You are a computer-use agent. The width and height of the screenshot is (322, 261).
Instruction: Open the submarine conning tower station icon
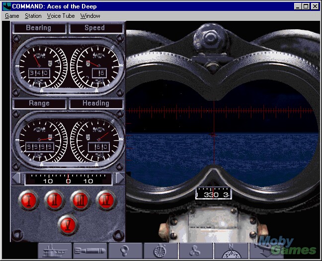pyautogui.click(x=55, y=251)
